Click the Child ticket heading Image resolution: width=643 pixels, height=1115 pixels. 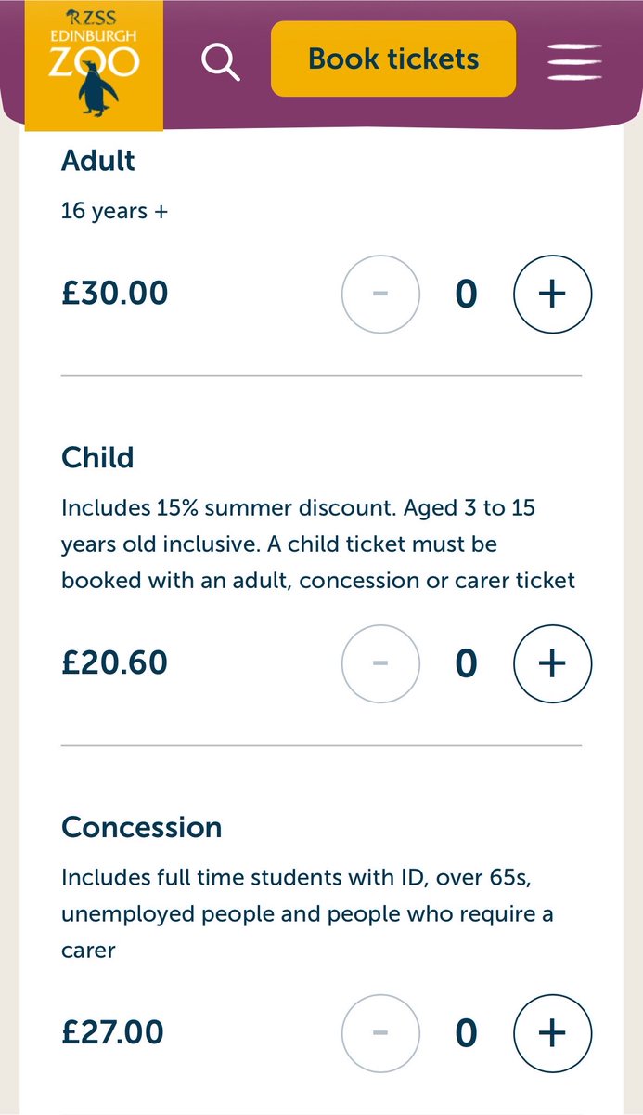tap(97, 457)
